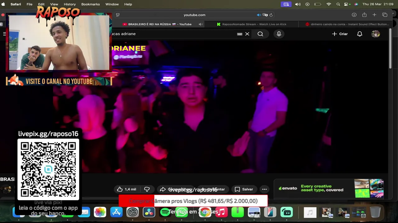The image size is (398, 223).
Task: Click the webcam overlay thumbnail
Action: pyautogui.click(x=59, y=42)
